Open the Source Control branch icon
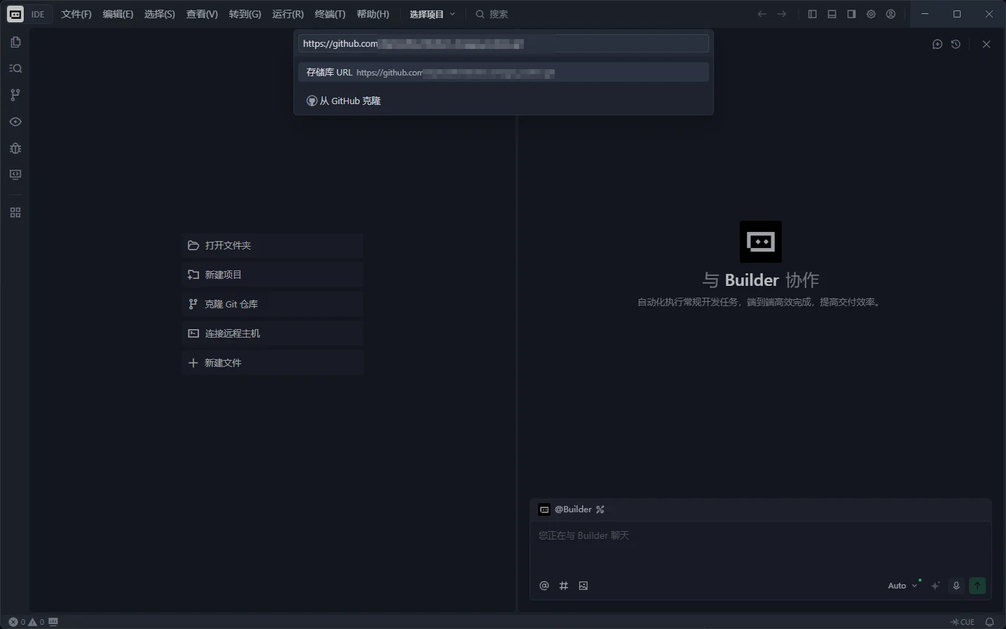Image resolution: width=1006 pixels, height=629 pixels. click(x=15, y=95)
